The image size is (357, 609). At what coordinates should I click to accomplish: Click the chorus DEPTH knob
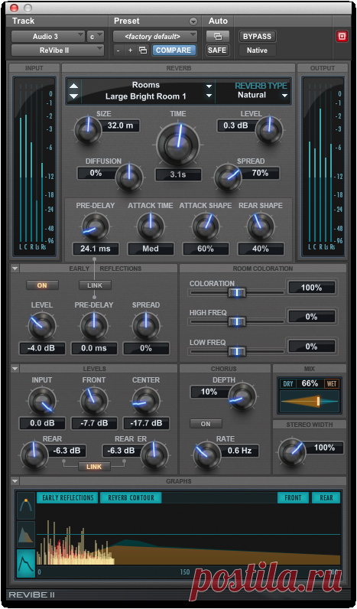coord(242,396)
